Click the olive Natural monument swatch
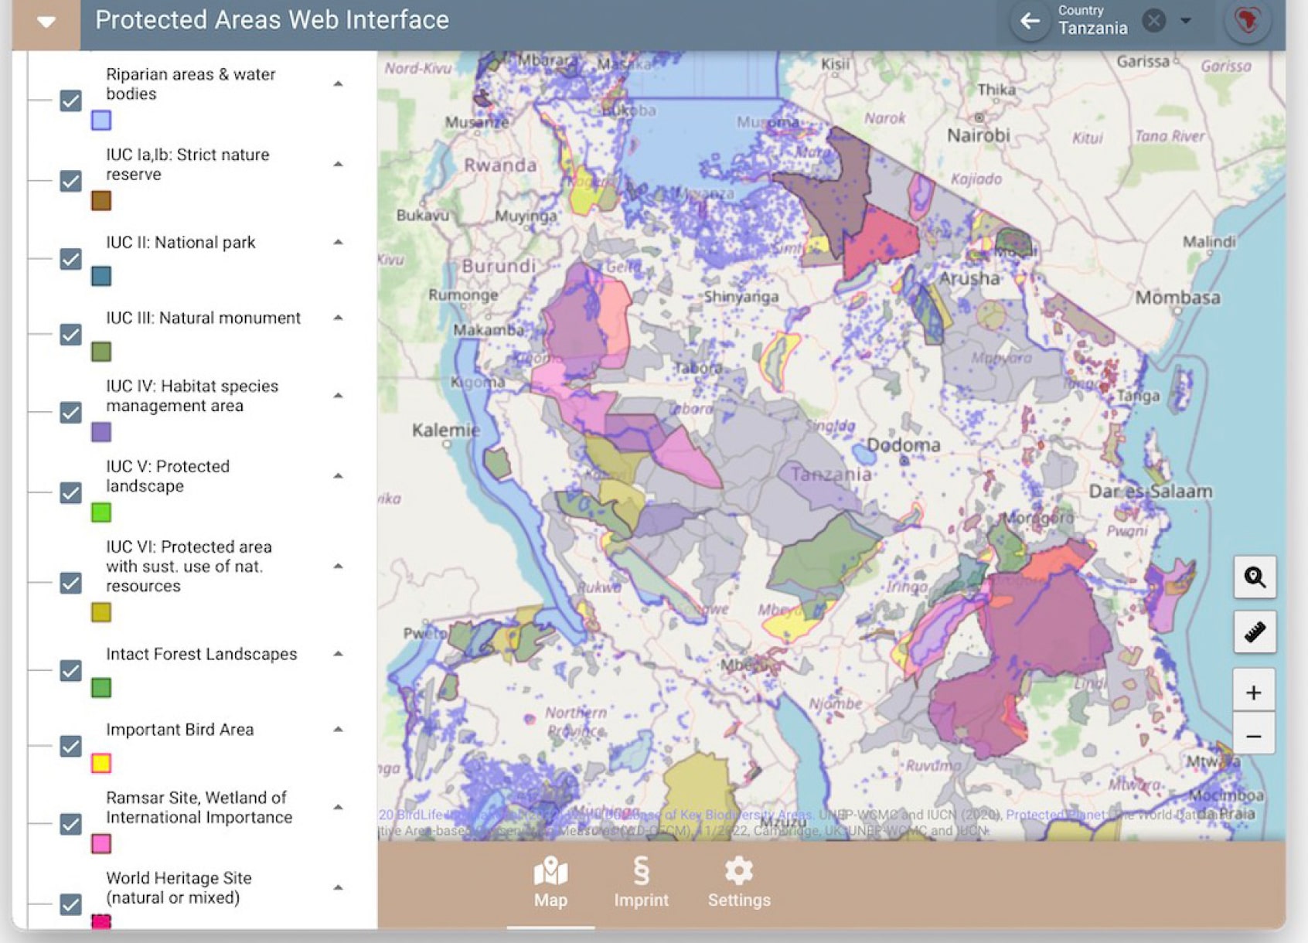The image size is (1308, 943). (101, 352)
